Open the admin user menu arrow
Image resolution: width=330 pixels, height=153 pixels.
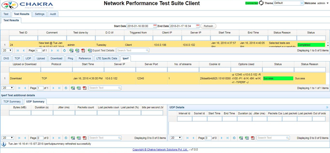328,3
